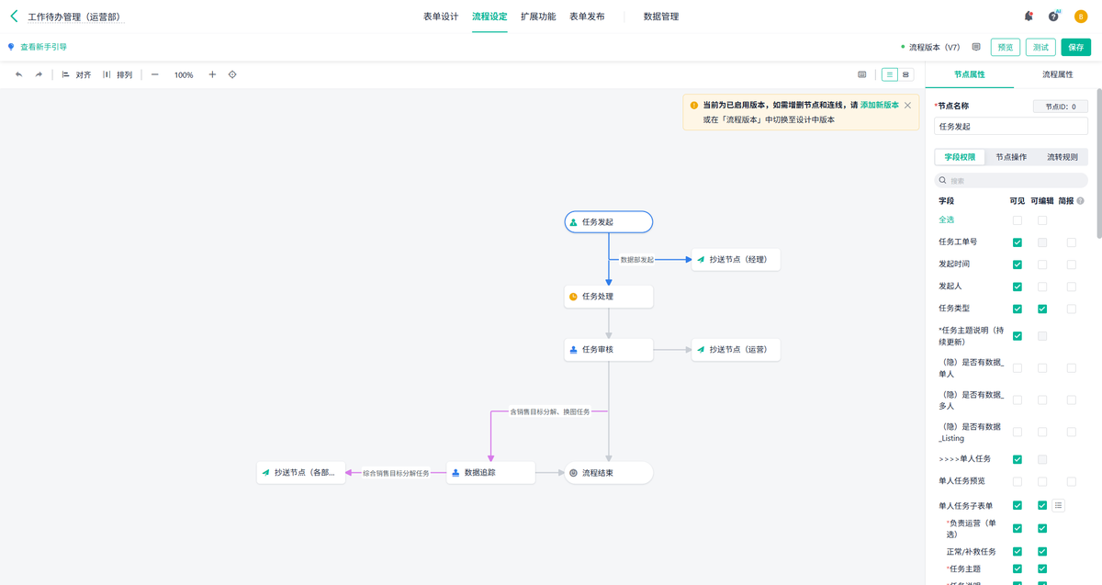Image resolution: width=1102 pixels, height=585 pixels.
Task: Click the back arrow beside the app title
Action: (14, 17)
